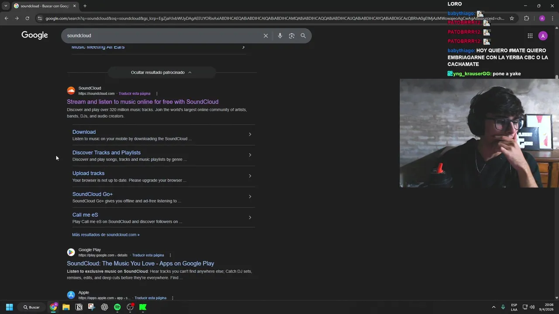Screen dimensions: 559x314
Task: Expand the Download sitelink chevron
Action: 250,134
